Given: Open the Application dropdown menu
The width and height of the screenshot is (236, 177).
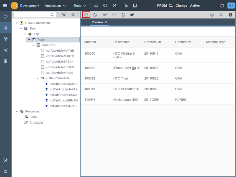Looking at the screenshot, I should [x=55, y=5].
